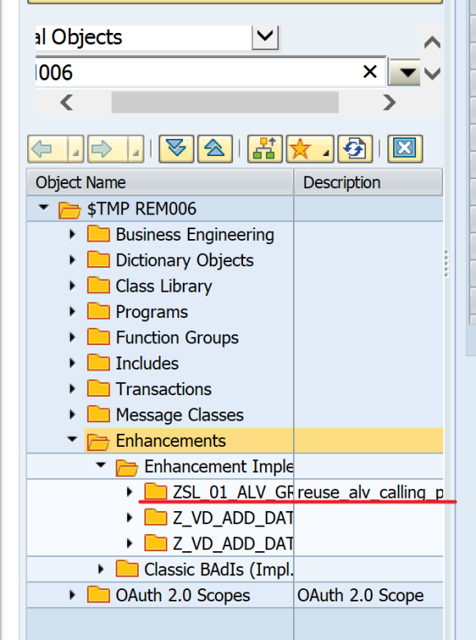The height and width of the screenshot is (640, 476).
Task: Expand the Classic BAdIs (Impl.) node
Action: (x=101, y=569)
